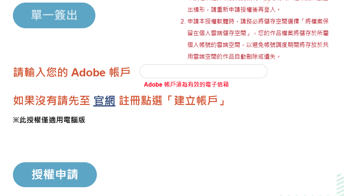Open the 官網 link
Image resolution: width=344 pixels, height=196 pixels.
click(104, 101)
